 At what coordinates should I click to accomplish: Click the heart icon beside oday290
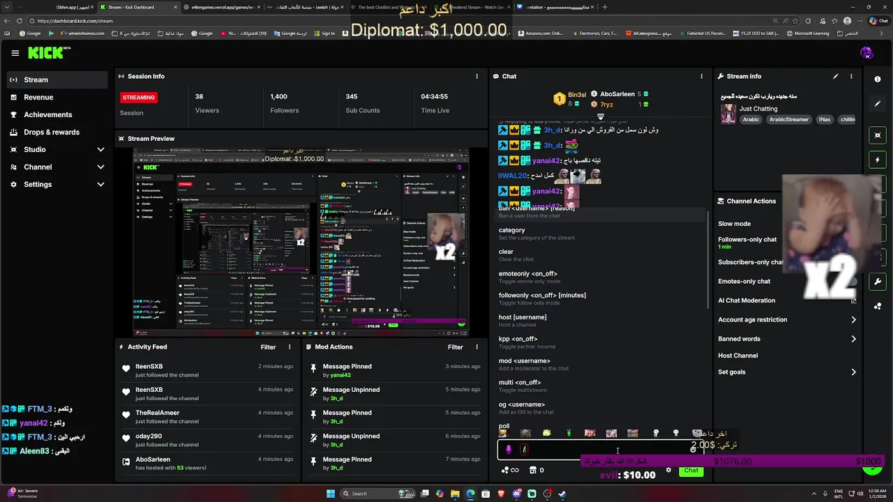[126, 438]
